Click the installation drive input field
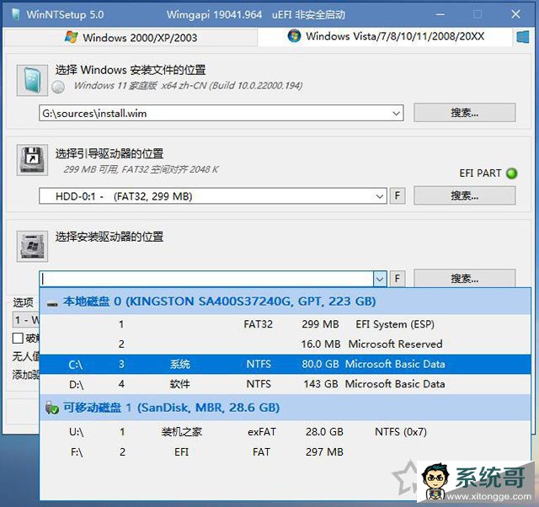This screenshot has width=539, height=507. click(206, 279)
